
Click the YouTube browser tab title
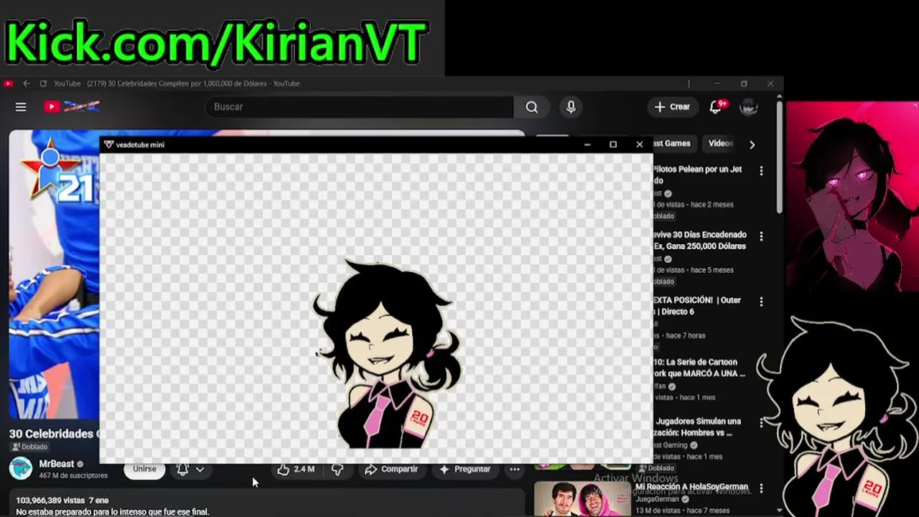(x=177, y=83)
